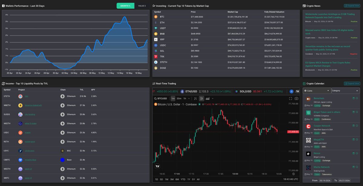Click the lido project icon
363x186 pixels.
[x=20, y=96]
